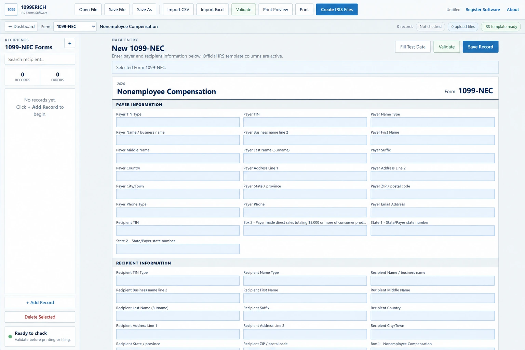The height and width of the screenshot is (350, 525).
Task: Click the Add Record button in sidebar
Action: pyautogui.click(x=40, y=302)
